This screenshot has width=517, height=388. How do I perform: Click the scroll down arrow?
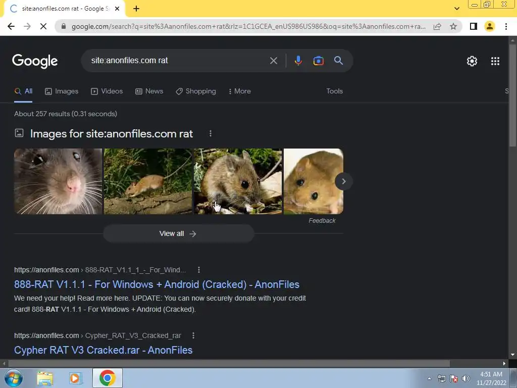pos(512,355)
